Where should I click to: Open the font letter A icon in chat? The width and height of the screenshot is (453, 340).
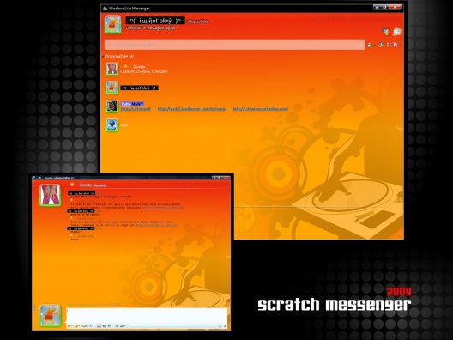coord(225,326)
